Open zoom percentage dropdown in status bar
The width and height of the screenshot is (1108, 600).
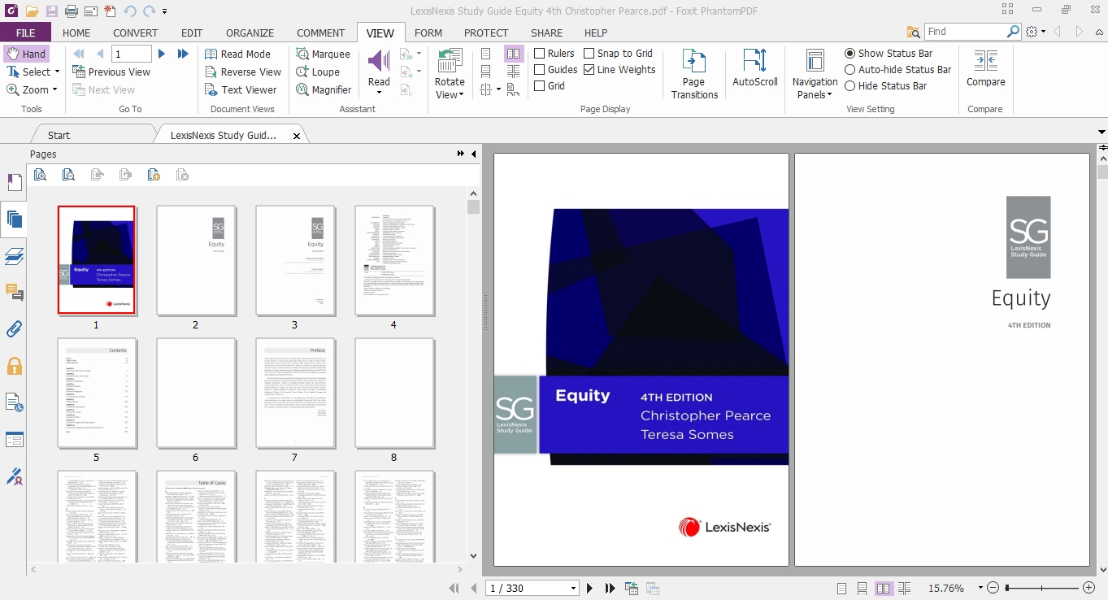coord(980,588)
